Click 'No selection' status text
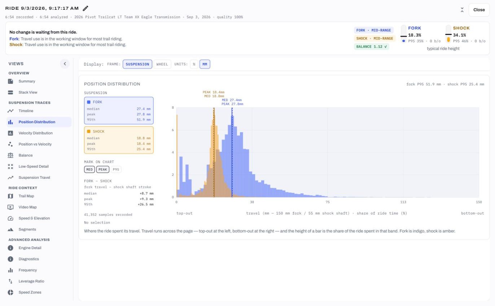Screen dimensions: 495x306 tap(97, 223)
